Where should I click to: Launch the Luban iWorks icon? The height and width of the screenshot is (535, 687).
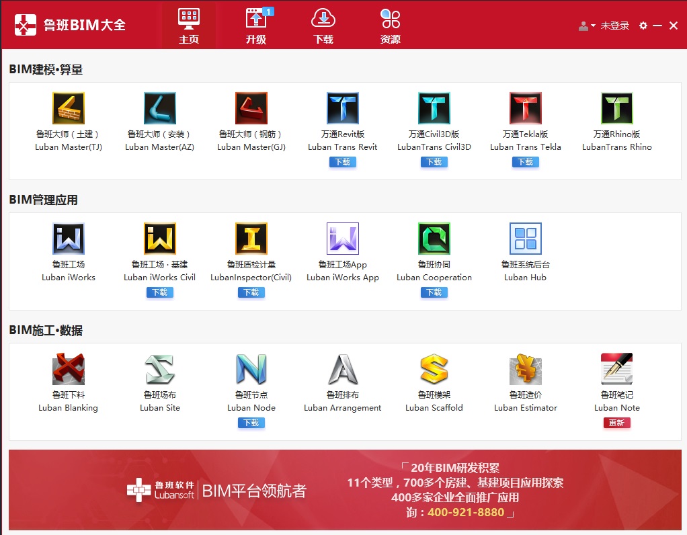coord(69,239)
